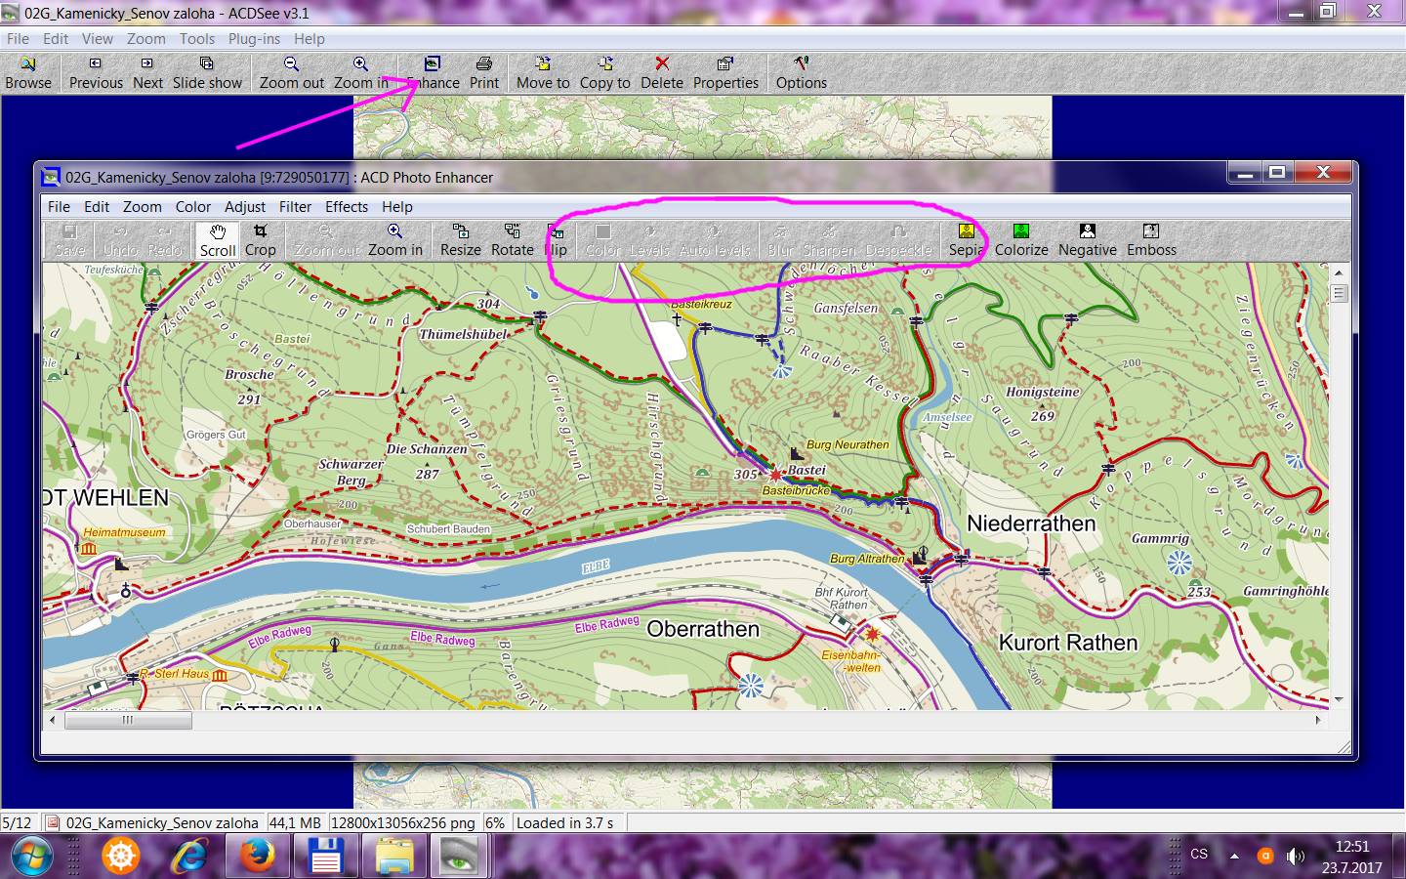Click the greyed Save button in Photo Enhancer
This screenshot has width=1406, height=879.
[x=70, y=240]
